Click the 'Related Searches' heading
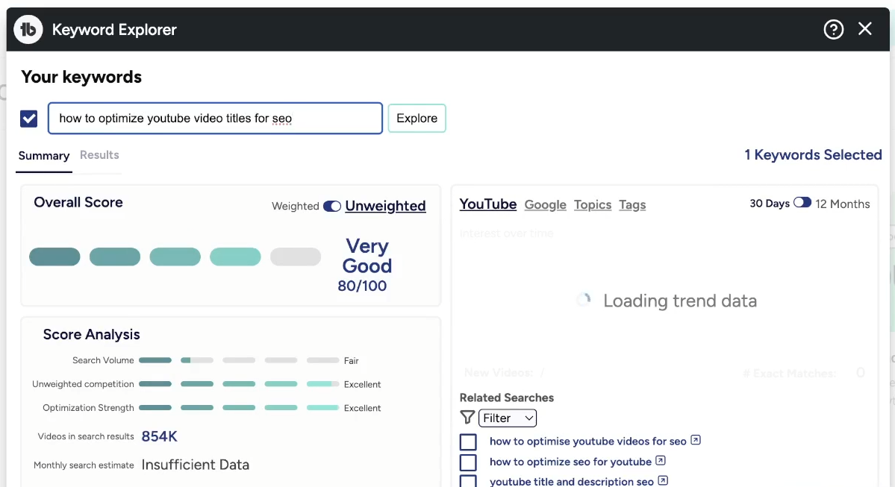895x487 pixels. (x=506, y=398)
